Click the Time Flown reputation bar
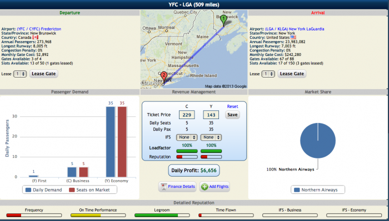 click(226, 215)
